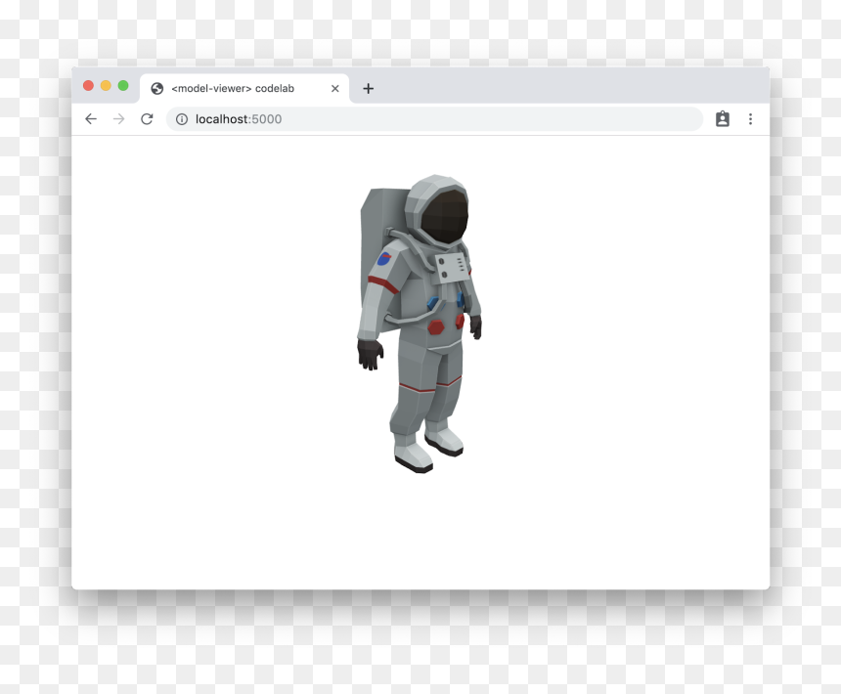View site information icon in address bar
The height and width of the screenshot is (694, 841).
[x=182, y=119]
